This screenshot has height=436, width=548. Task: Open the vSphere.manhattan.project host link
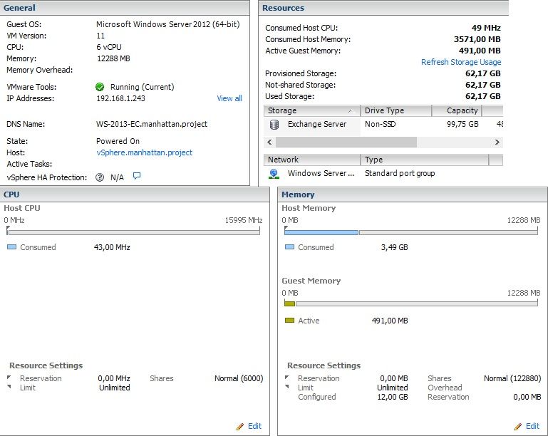coord(144,152)
